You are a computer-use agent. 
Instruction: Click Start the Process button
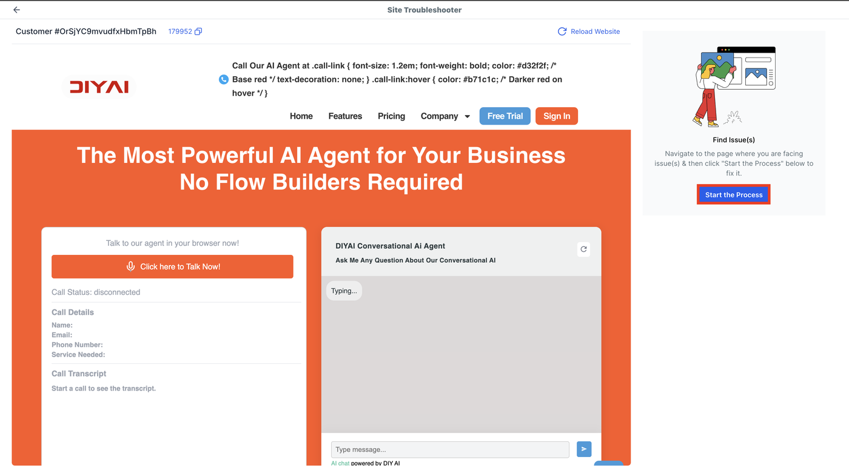pyautogui.click(x=734, y=195)
